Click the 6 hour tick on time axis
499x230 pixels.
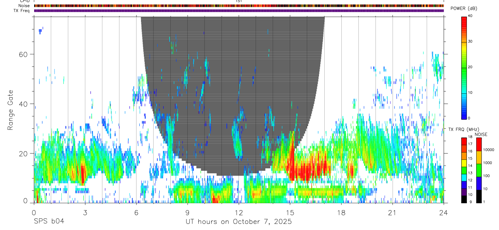tap(136, 213)
